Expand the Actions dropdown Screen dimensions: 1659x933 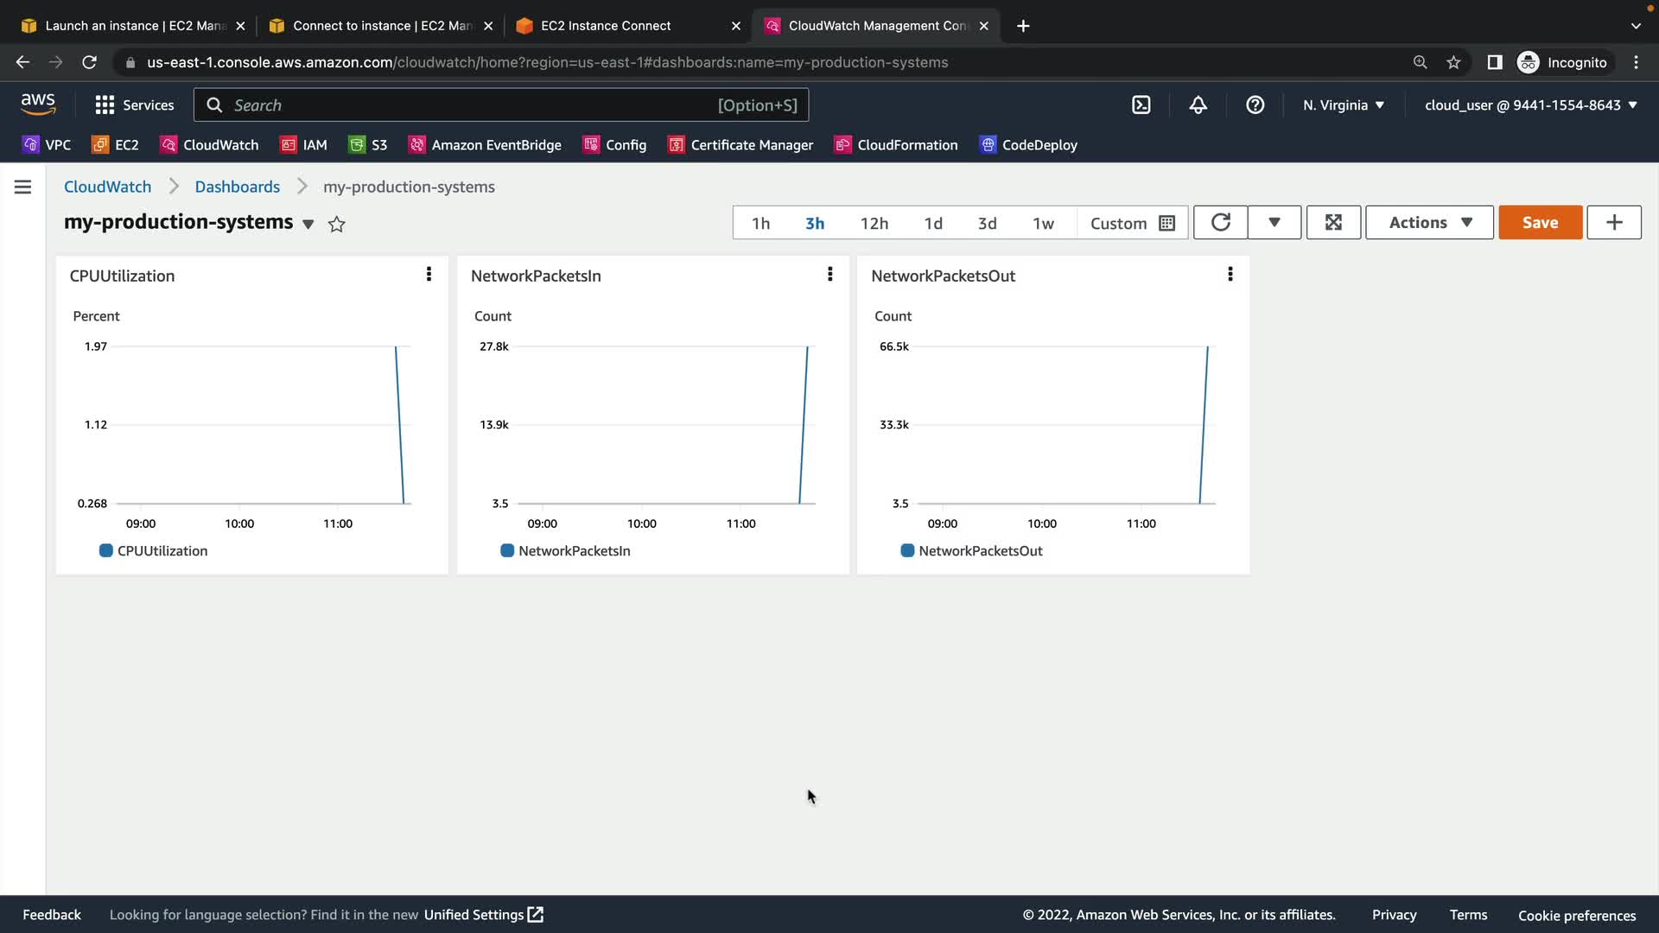point(1429,223)
